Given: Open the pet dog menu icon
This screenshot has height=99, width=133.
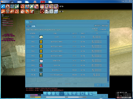Looking at the screenshot, I should [66, 93].
